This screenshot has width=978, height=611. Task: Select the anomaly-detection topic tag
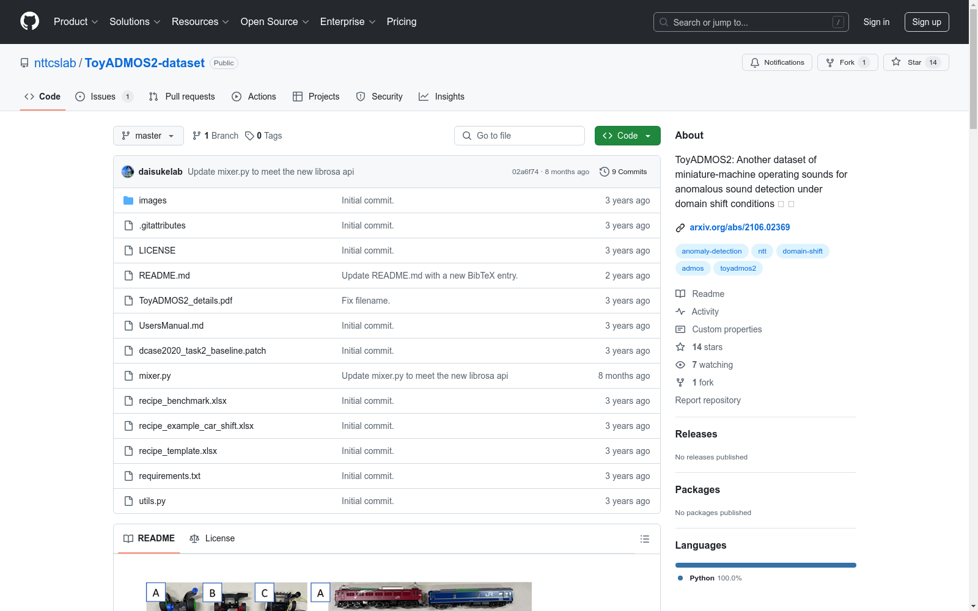pos(711,251)
